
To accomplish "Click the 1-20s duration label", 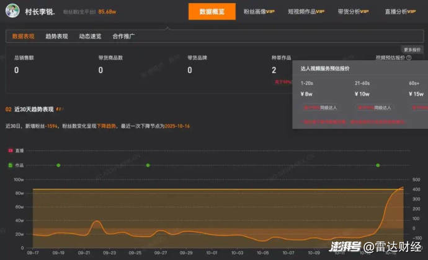I will tap(306, 83).
